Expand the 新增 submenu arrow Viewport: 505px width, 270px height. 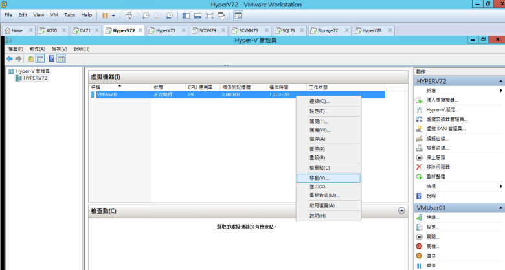[500, 91]
